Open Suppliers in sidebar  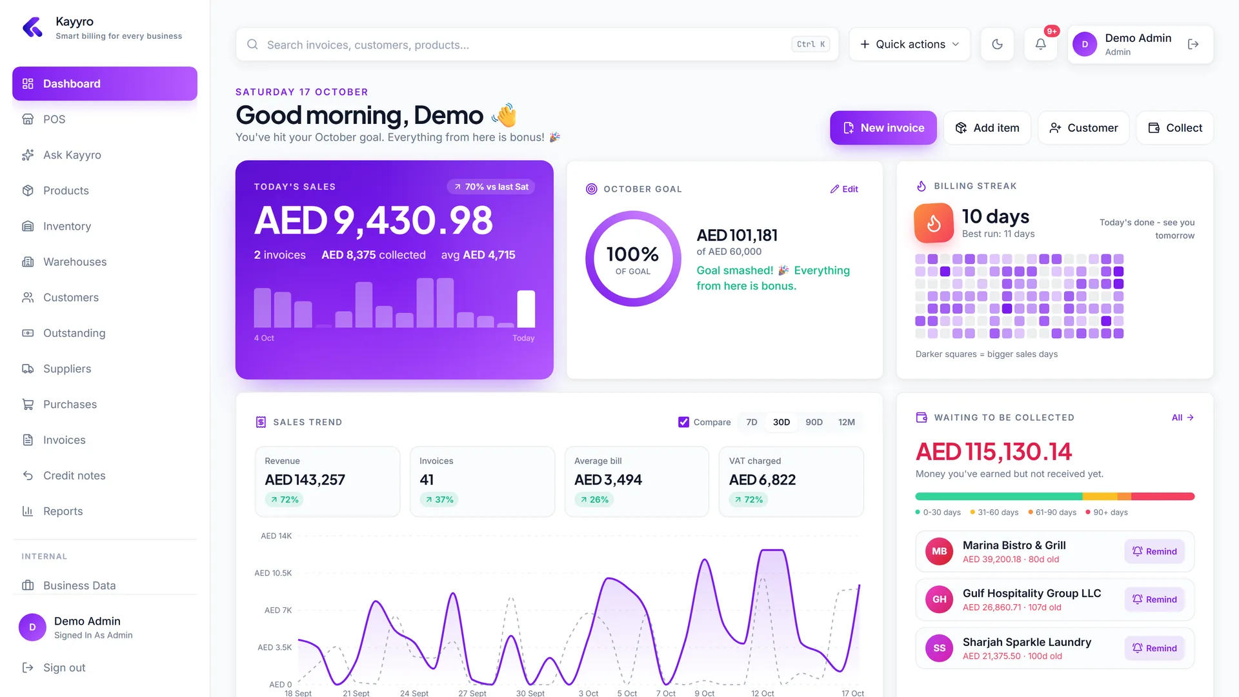(x=105, y=369)
